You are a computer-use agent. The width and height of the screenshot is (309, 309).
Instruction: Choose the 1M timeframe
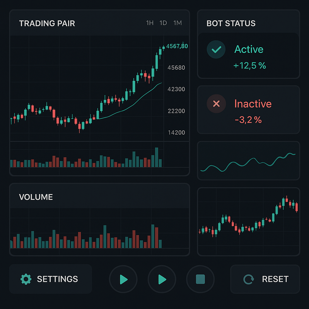click(177, 23)
